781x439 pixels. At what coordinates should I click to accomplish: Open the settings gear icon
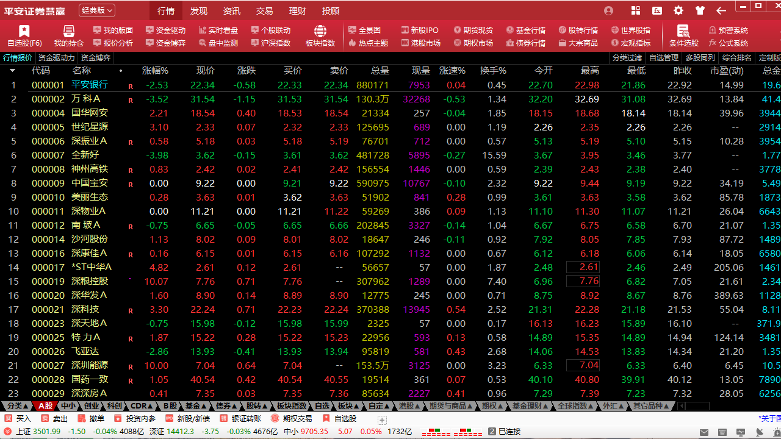[x=678, y=10]
